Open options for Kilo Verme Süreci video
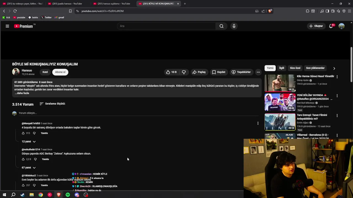This screenshot has height=198, width=353. coord(337,77)
